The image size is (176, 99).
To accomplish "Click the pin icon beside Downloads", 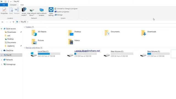I will [x=21, y=32].
